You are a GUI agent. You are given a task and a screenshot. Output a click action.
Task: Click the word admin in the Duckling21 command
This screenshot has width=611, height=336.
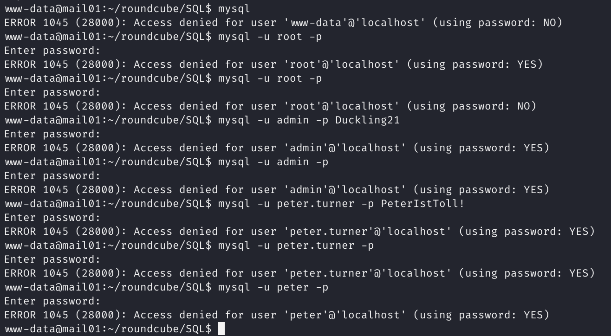click(x=292, y=120)
